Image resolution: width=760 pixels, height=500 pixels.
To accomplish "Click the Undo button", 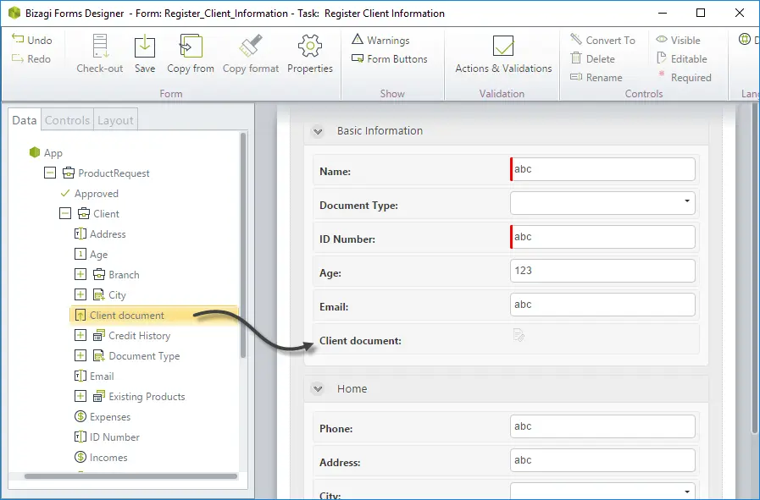I will click(x=32, y=40).
